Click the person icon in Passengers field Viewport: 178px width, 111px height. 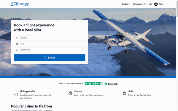pos(17,50)
